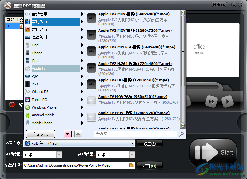Screen dimensions: 247x179
Task: Click the folder browse icon in output path
Action: (x=132, y=165)
